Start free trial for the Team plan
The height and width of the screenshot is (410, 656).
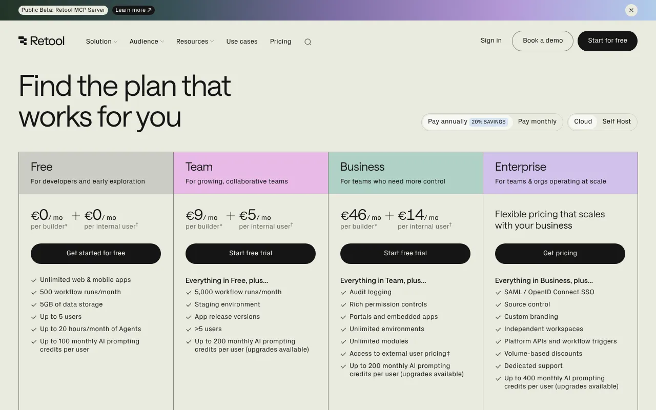[251, 254]
